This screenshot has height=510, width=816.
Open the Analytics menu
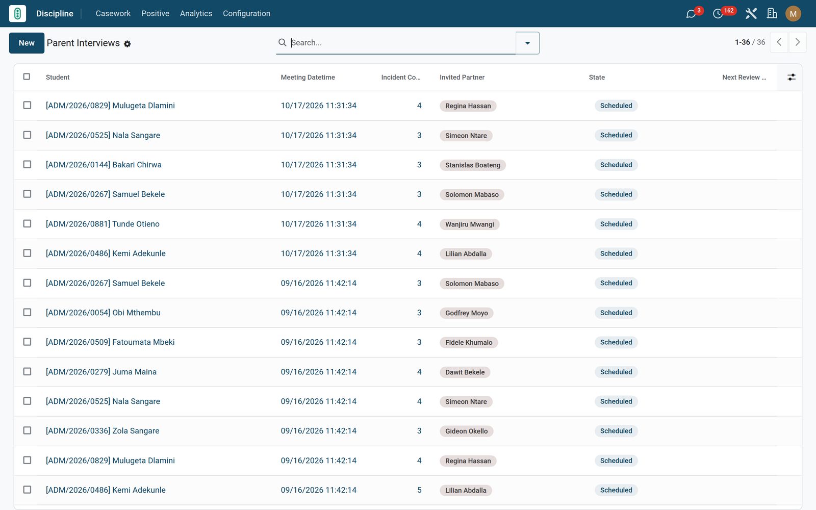(196, 13)
